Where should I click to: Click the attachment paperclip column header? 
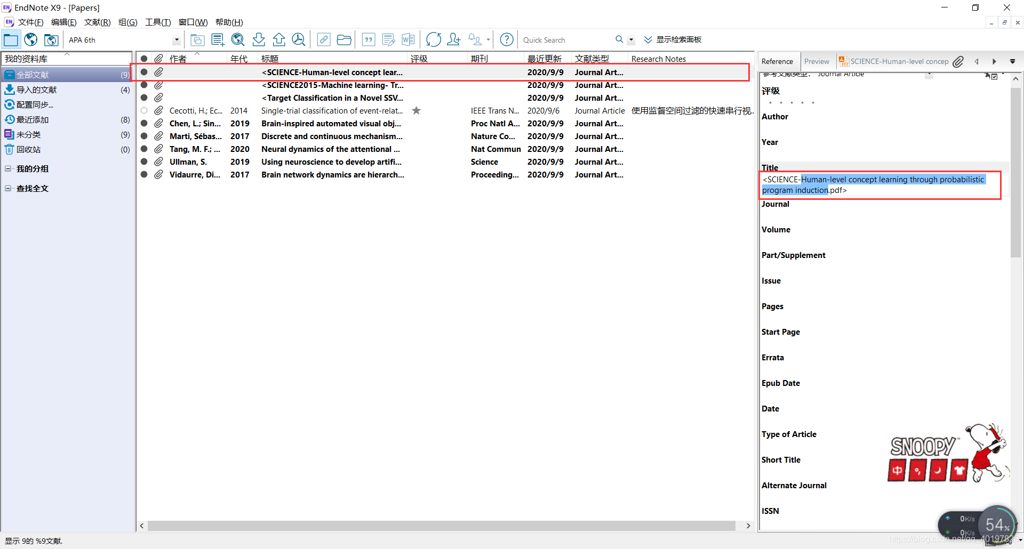[x=159, y=59]
